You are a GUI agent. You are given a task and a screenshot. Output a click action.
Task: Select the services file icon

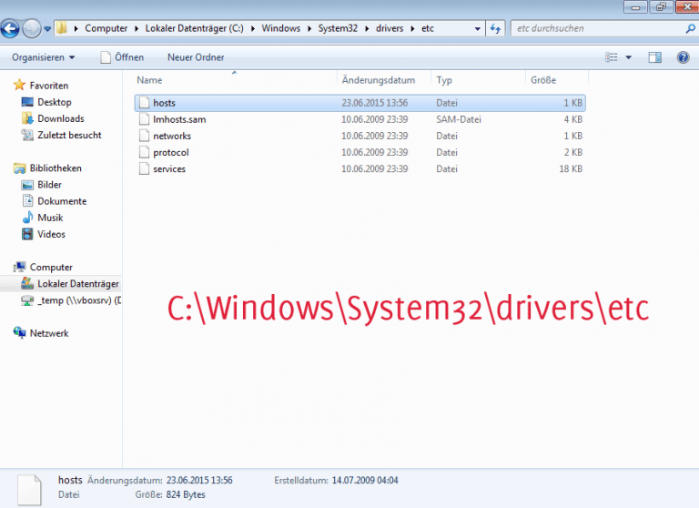click(x=144, y=169)
